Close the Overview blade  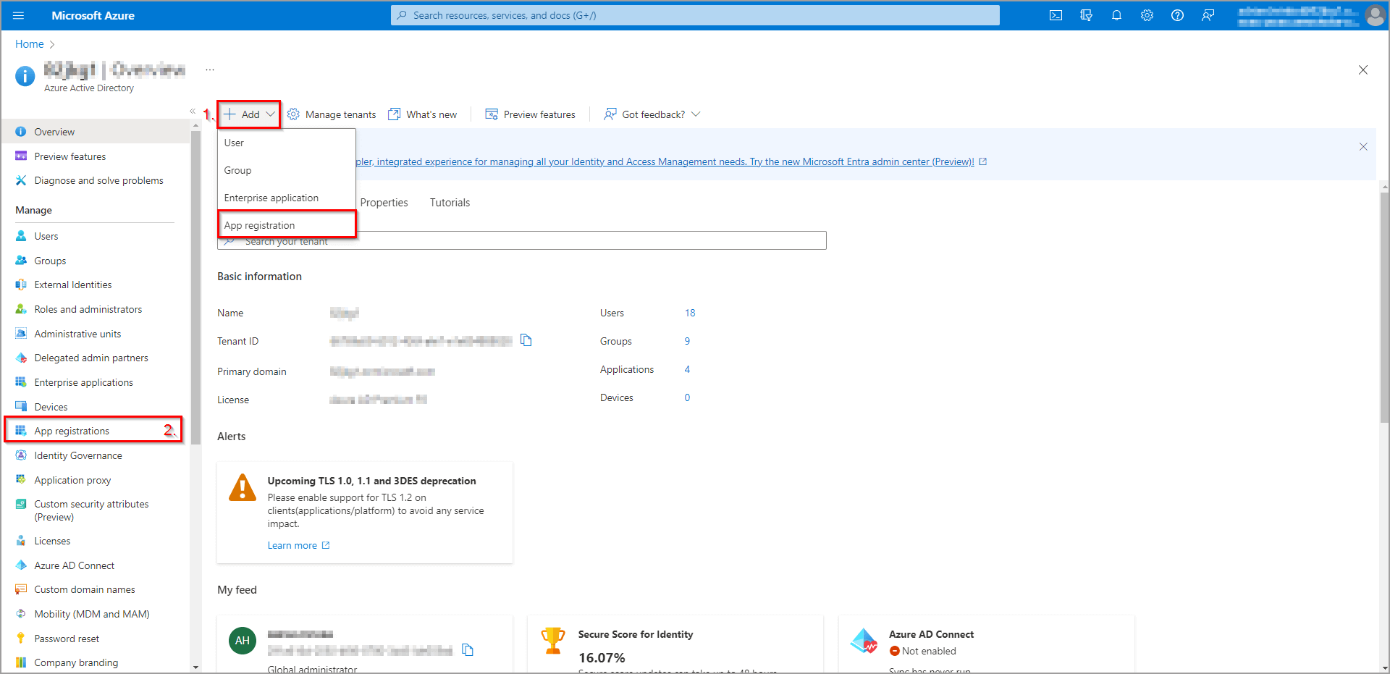tap(1363, 70)
